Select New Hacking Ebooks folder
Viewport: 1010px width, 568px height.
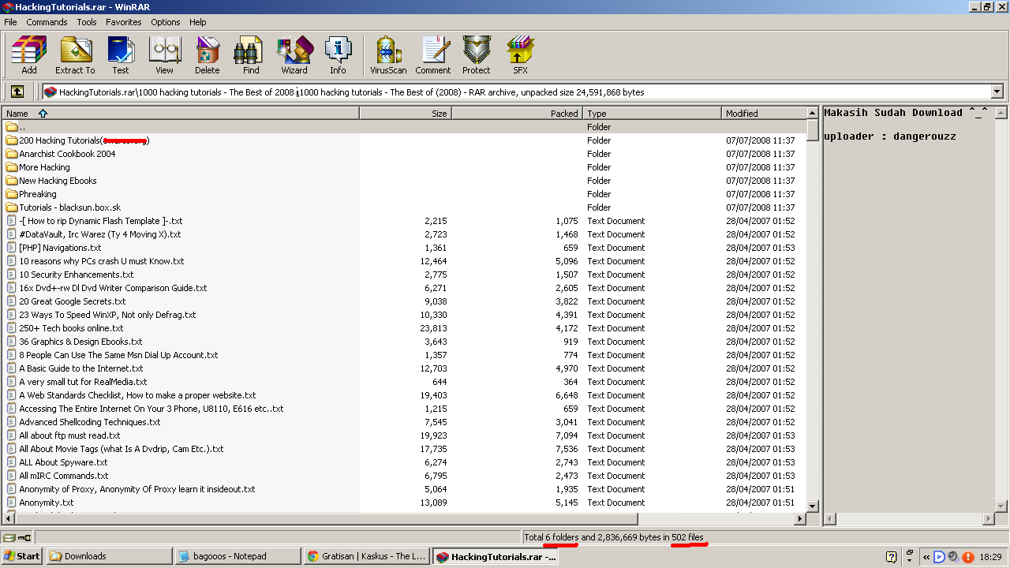pos(58,181)
